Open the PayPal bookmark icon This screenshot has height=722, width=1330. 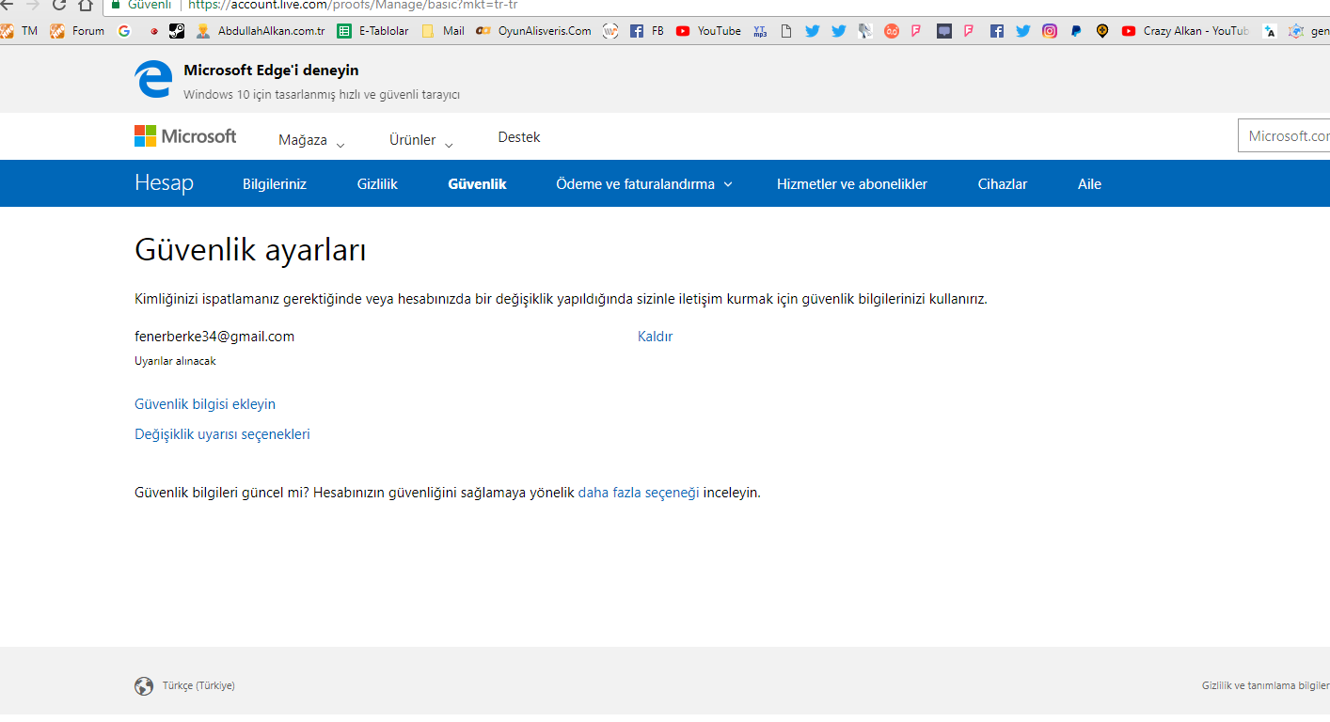coord(1076,31)
